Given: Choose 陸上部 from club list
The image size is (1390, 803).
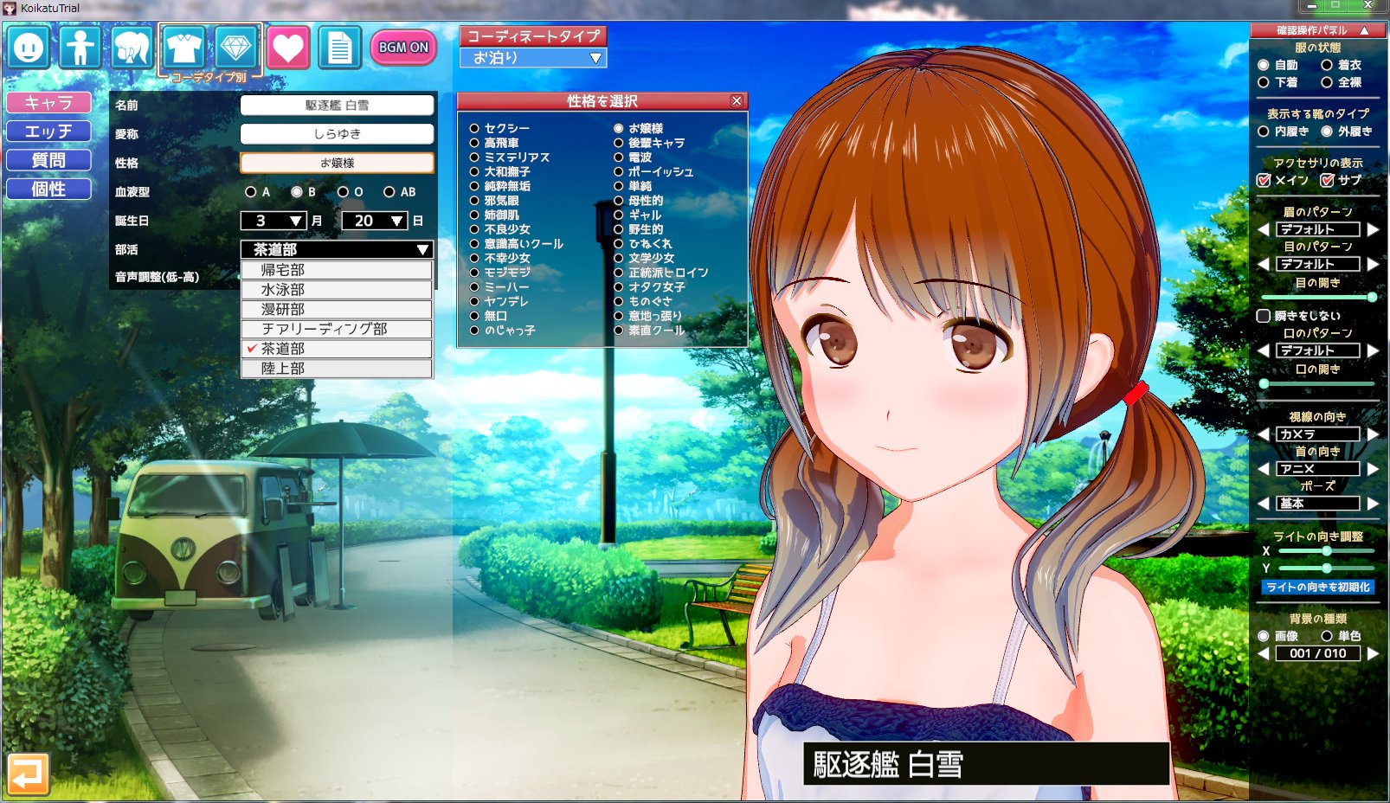Looking at the screenshot, I should (337, 369).
